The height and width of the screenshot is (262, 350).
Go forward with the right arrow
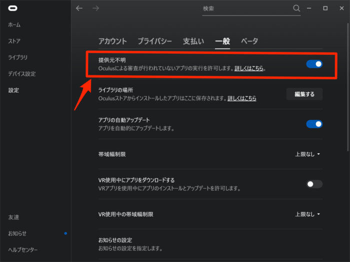coord(96,8)
